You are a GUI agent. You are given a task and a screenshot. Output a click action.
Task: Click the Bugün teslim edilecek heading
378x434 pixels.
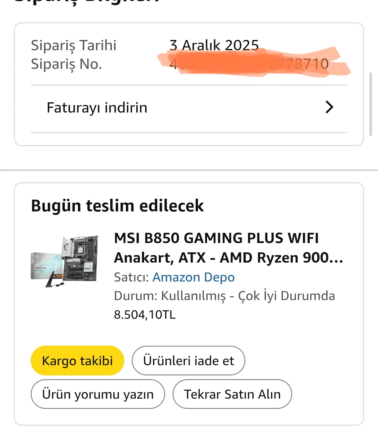117,206
